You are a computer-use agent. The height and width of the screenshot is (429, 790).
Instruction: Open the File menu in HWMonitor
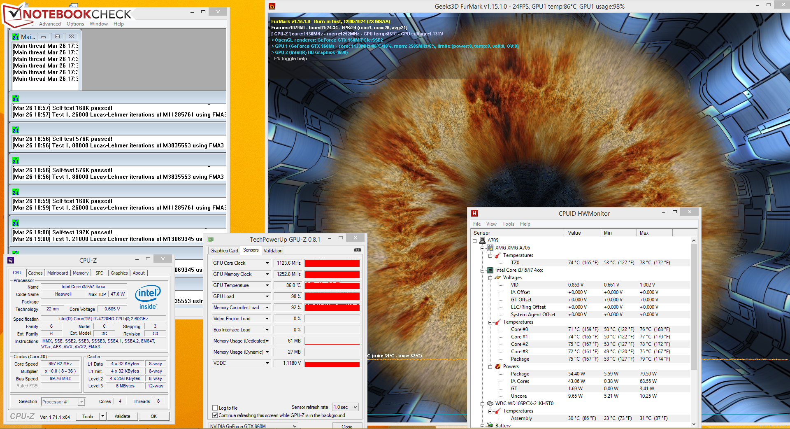(x=477, y=224)
